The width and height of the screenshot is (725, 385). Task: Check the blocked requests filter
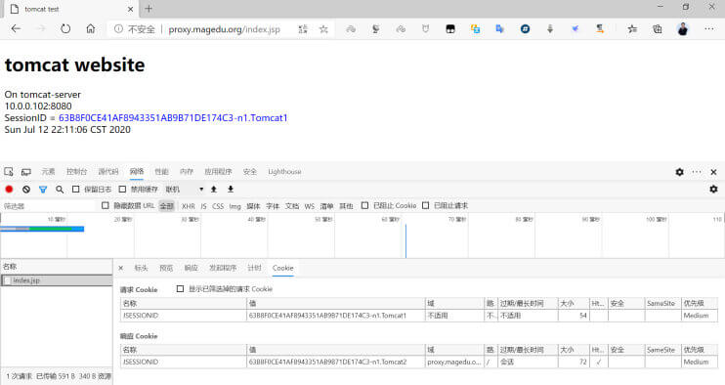coord(425,205)
